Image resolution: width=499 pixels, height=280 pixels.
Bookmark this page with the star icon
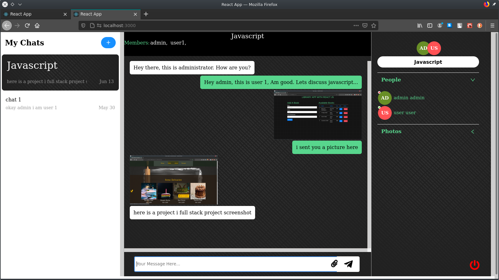(x=374, y=26)
